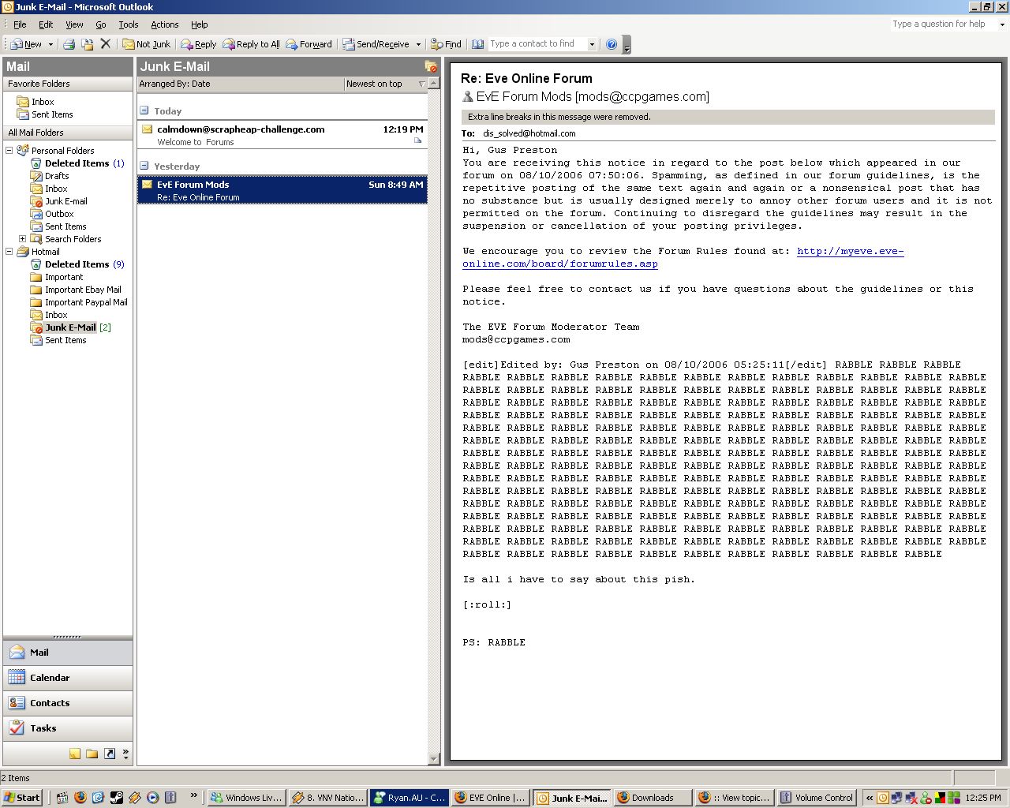Show hidden system tray icons
Image resolution: width=1010 pixels, height=808 pixels.
[x=870, y=798]
